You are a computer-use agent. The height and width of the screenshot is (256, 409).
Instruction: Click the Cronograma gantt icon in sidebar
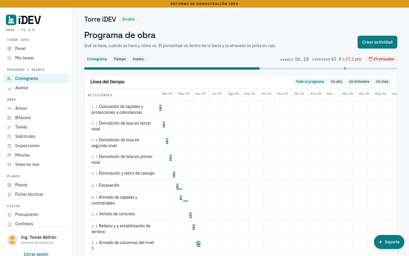9,79
